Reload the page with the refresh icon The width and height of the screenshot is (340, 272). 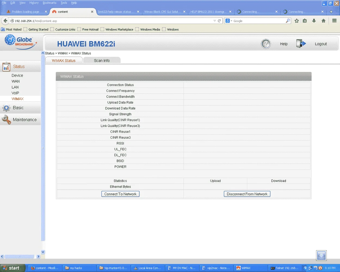tap(219, 21)
